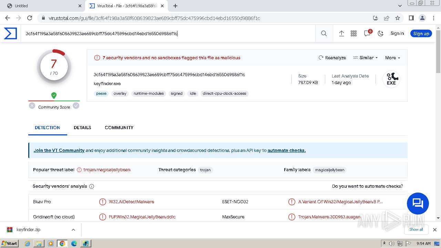441x248 pixels.
Task: Open the COMMUNITY tab
Action: (119, 127)
